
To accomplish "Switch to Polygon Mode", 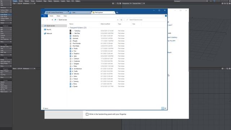I will [6, 18].
